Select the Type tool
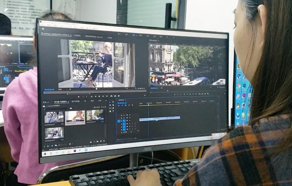292x186 pixels. 113,111
